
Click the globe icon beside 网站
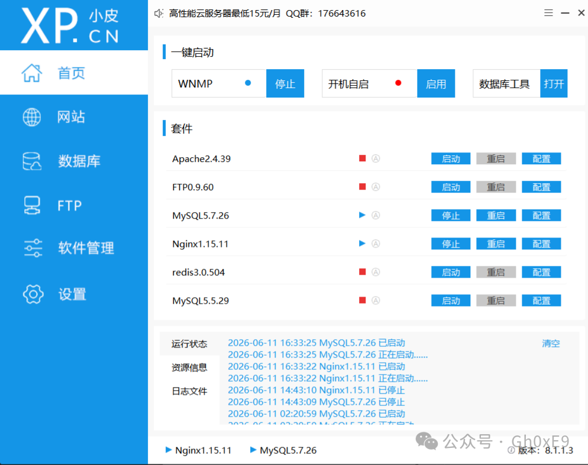click(32, 117)
